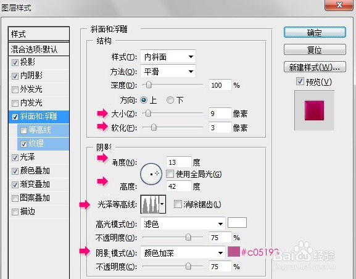Screen dimensions: 356x279
Task: Select the 样式 styles panel entry
Action: 39,34
